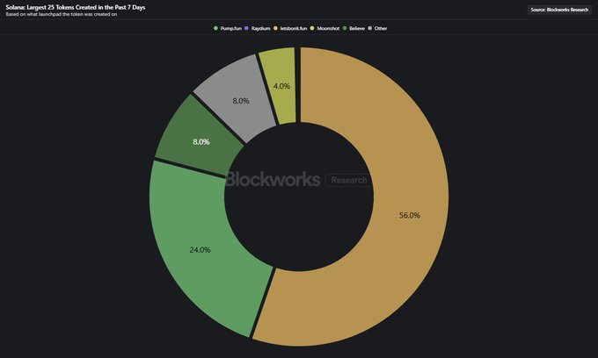Click the Pump.fun green legend dot
The height and width of the screenshot is (358, 598).
point(216,28)
